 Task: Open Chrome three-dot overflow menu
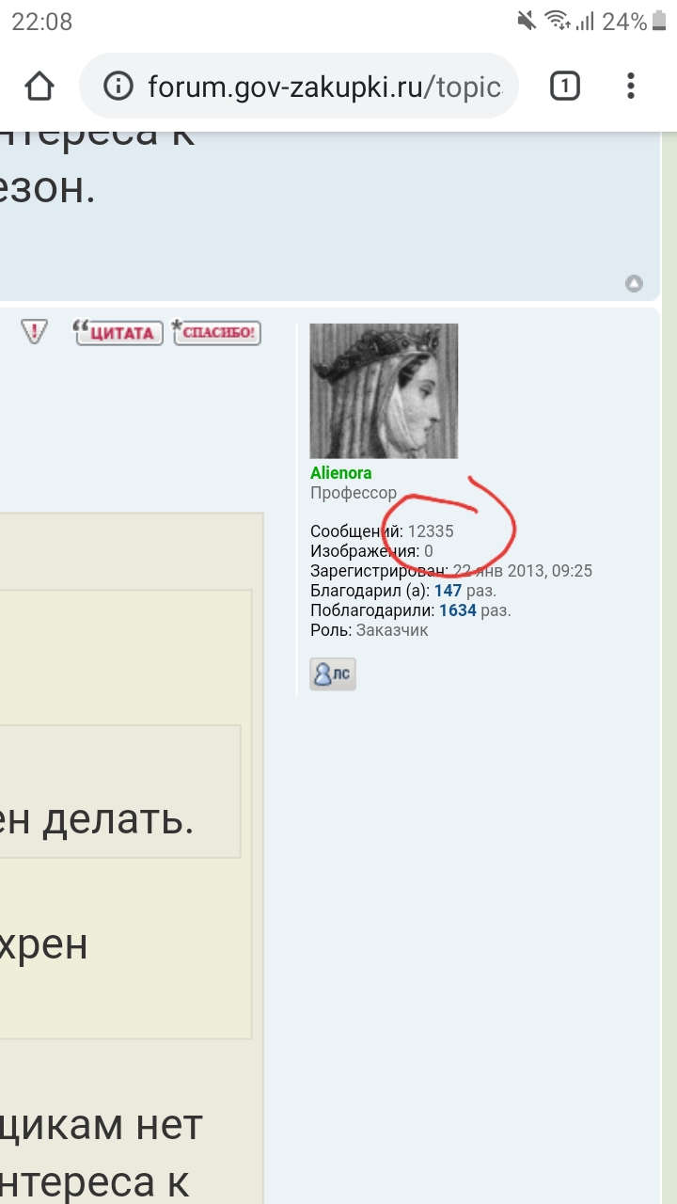[631, 87]
